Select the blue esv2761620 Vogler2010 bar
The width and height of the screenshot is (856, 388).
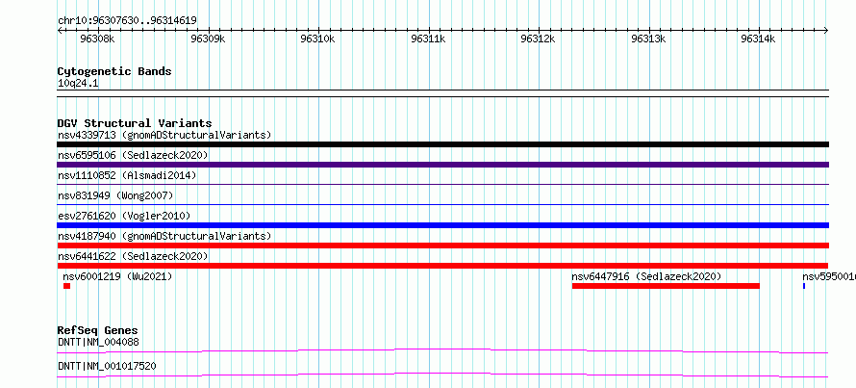pos(442,225)
